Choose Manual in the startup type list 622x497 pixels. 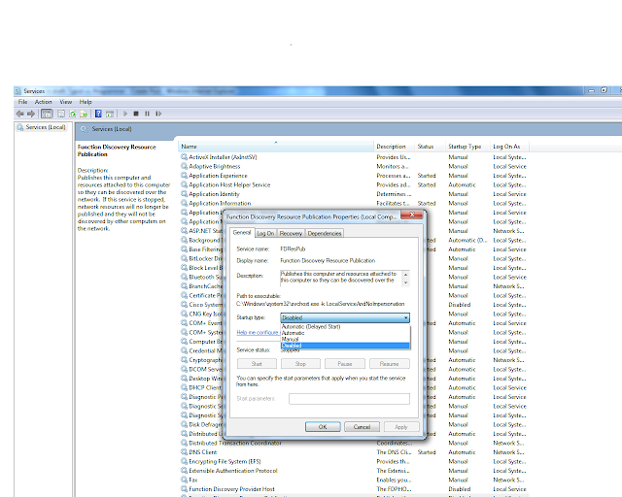345,339
